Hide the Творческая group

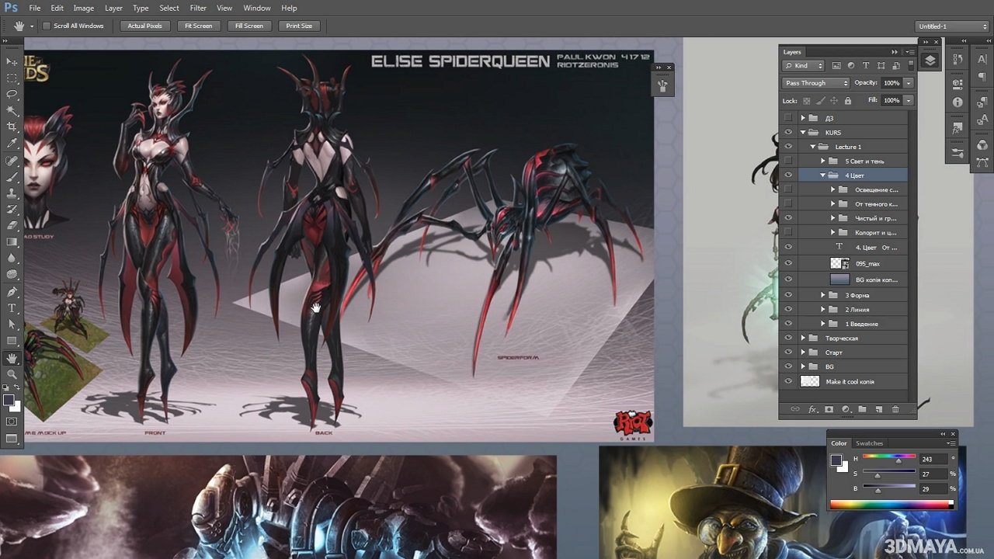(788, 339)
